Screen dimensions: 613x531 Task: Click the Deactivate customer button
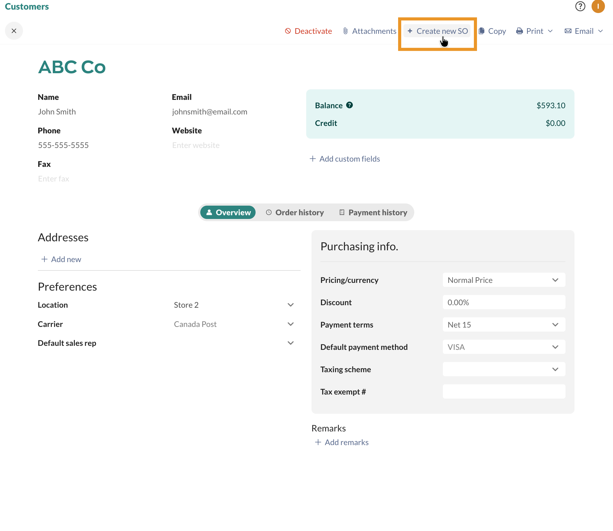(308, 31)
